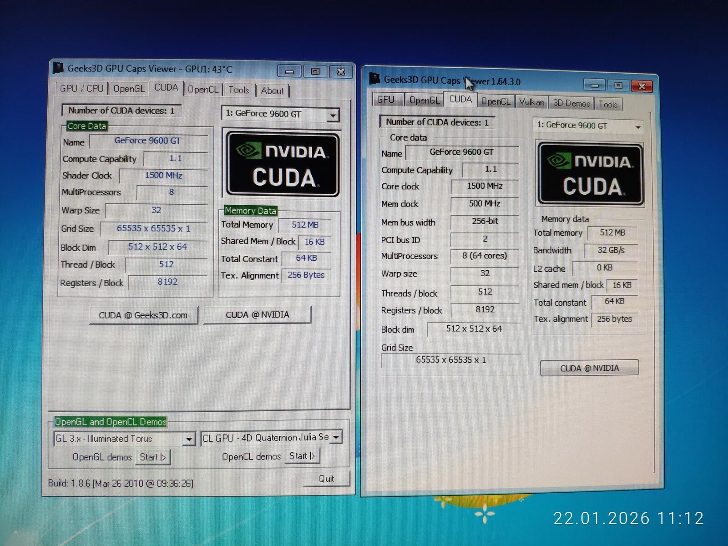Click CUDA @ NVIDIA in the 1.64.3.0 window
The image size is (728, 546).
590,368
